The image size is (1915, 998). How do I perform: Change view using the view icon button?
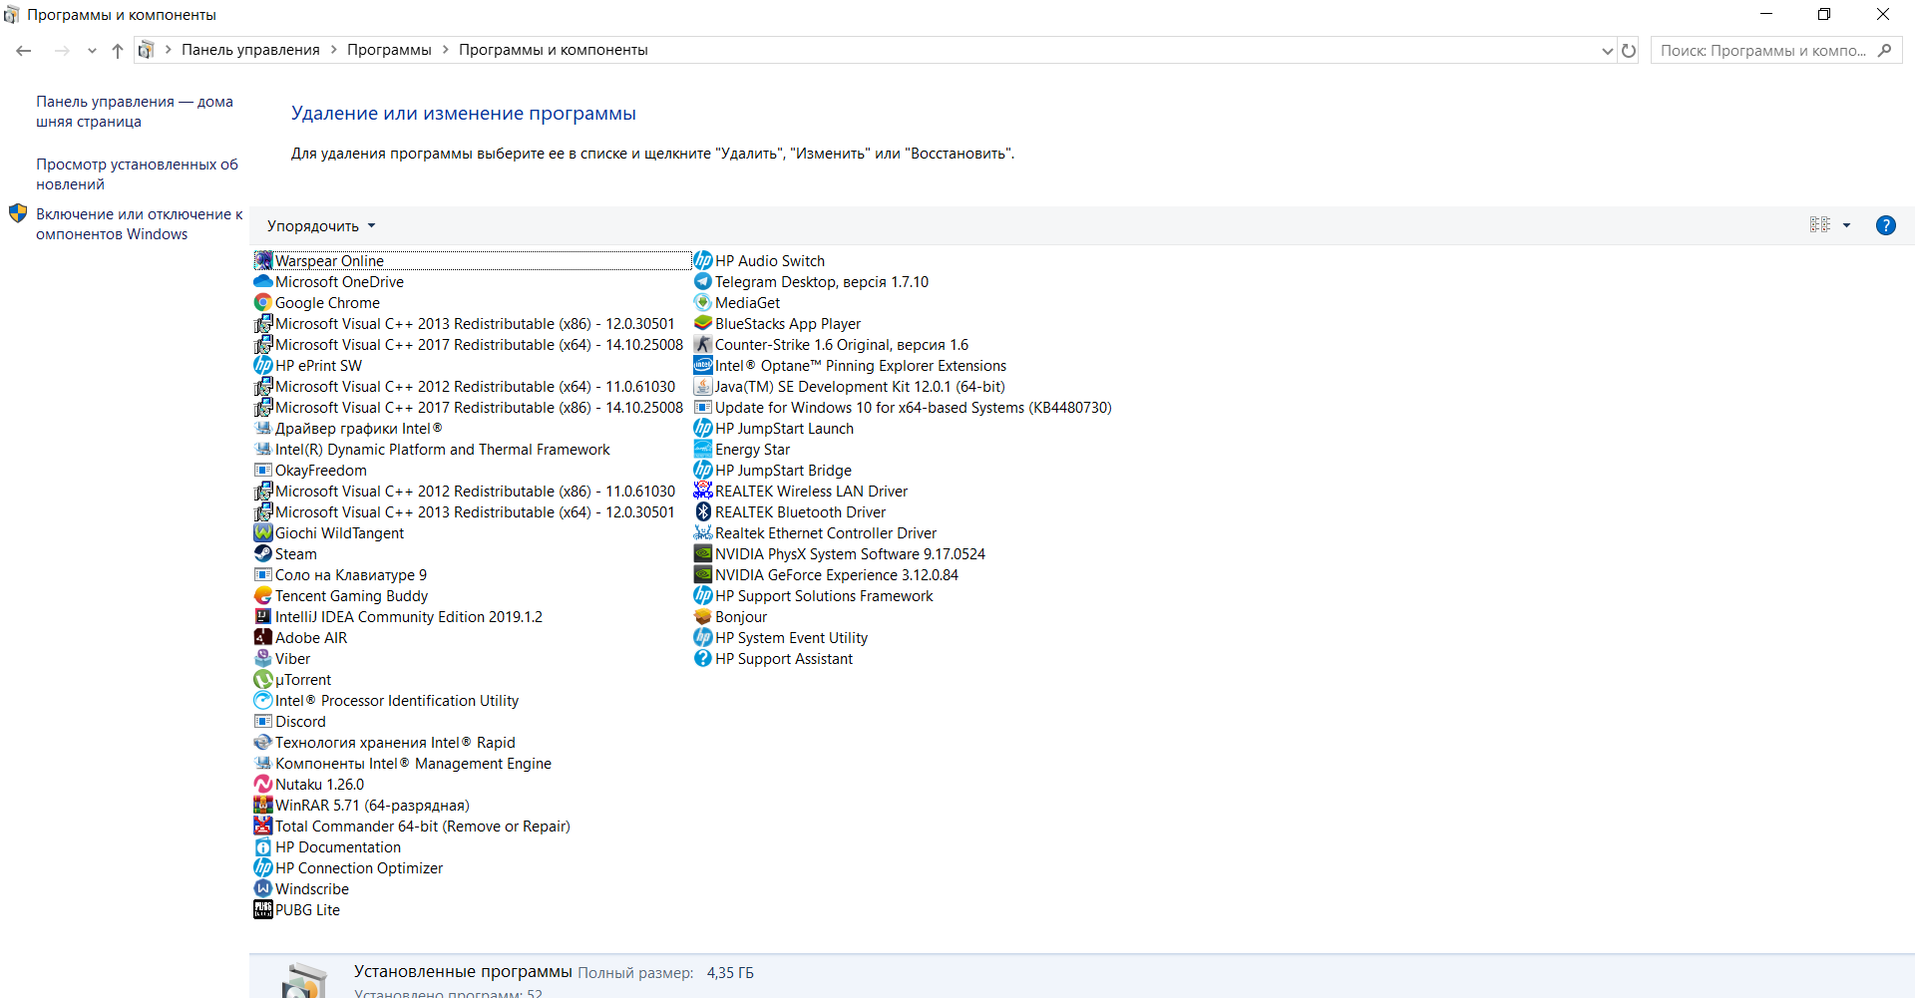1820,225
